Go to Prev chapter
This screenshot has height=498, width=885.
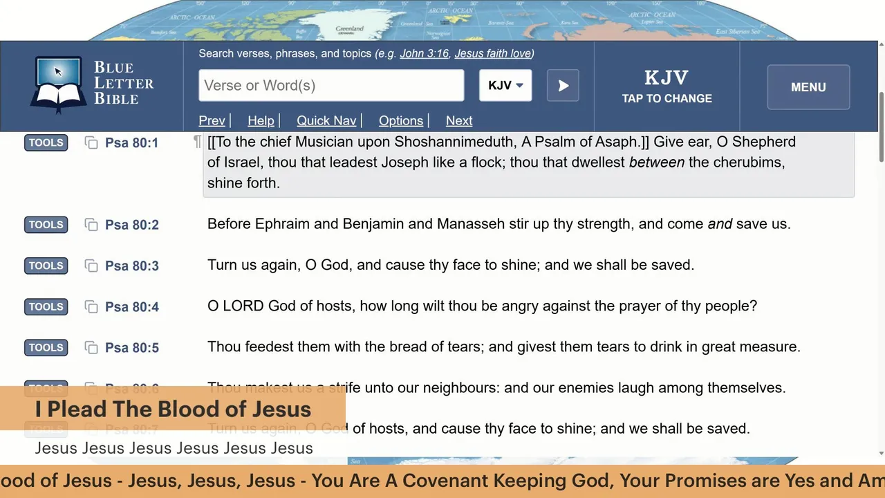(212, 120)
